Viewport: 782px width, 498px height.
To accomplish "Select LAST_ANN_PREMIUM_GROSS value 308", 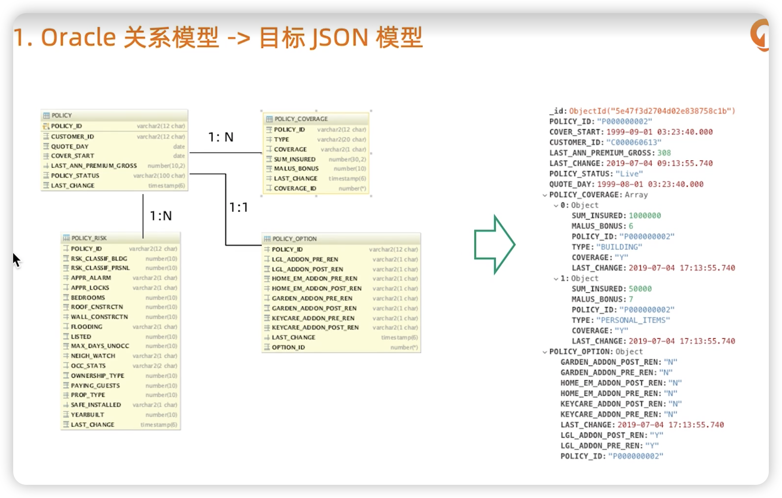I will point(664,153).
